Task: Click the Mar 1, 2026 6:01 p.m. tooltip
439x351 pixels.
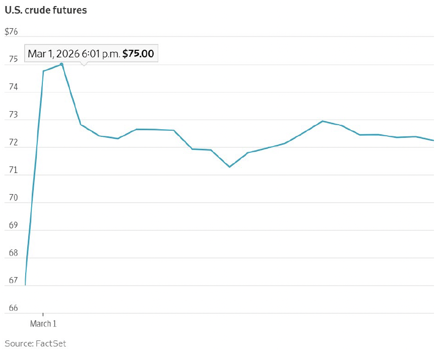Action: pyautogui.click(x=91, y=53)
